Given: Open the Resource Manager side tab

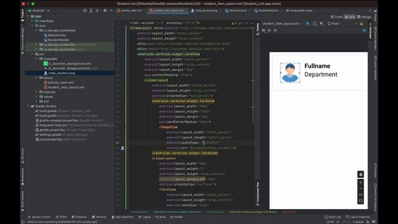Looking at the screenshot, I should pos(22,40).
